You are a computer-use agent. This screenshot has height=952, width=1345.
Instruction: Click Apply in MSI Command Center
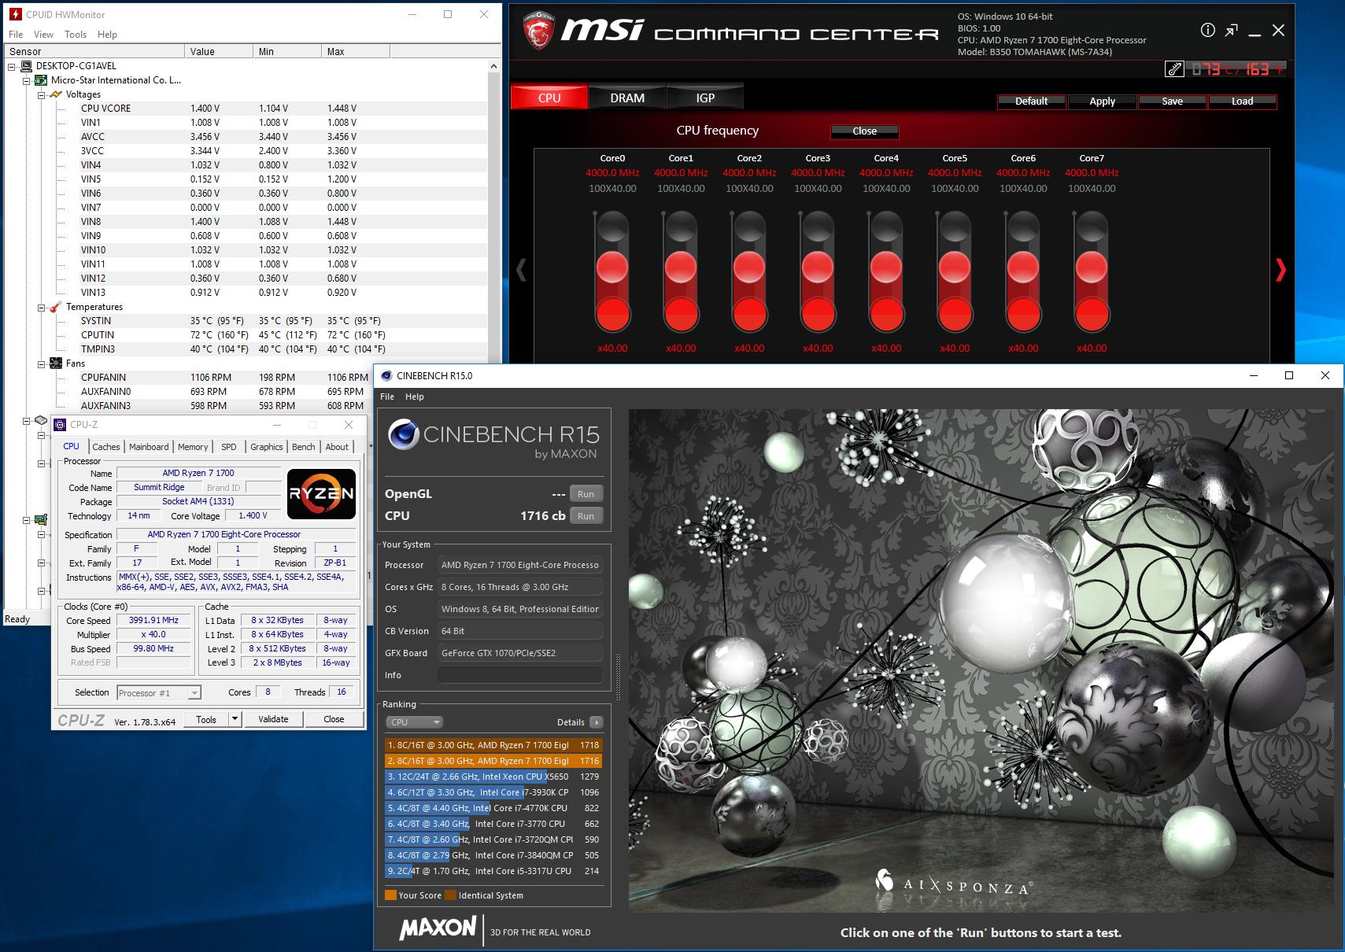click(1102, 101)
